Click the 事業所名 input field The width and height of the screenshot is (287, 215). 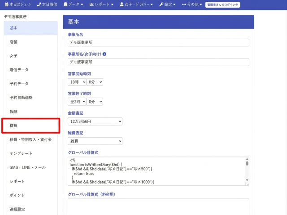coord(158,42)
